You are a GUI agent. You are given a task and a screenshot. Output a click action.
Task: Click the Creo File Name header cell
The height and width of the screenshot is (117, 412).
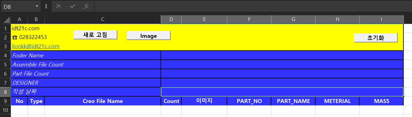click(103, 101)
